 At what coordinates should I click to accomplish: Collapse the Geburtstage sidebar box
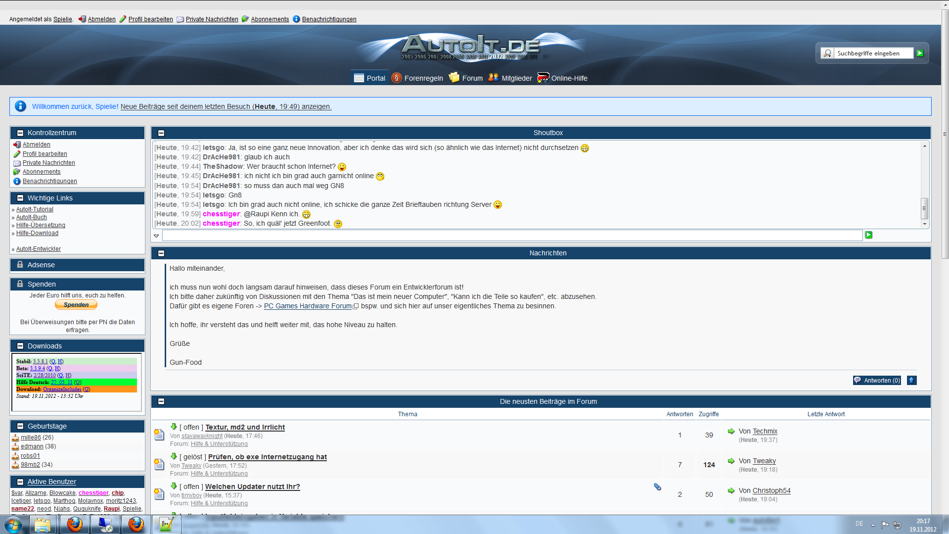click(x=20, y=427)
